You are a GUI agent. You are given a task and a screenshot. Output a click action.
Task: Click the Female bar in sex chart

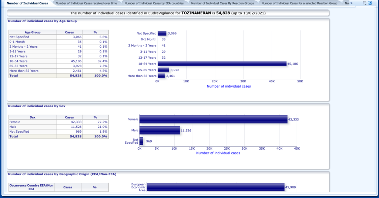pyautogui.click(x=213, y=119)
